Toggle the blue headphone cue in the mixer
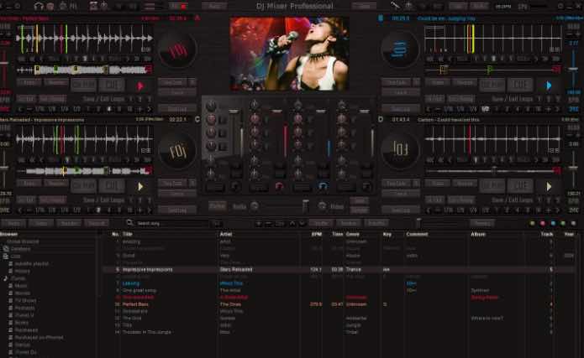Image resolution: width=584 pixels, height=358 pixels. pyautogui.click(x=323, y=187)
